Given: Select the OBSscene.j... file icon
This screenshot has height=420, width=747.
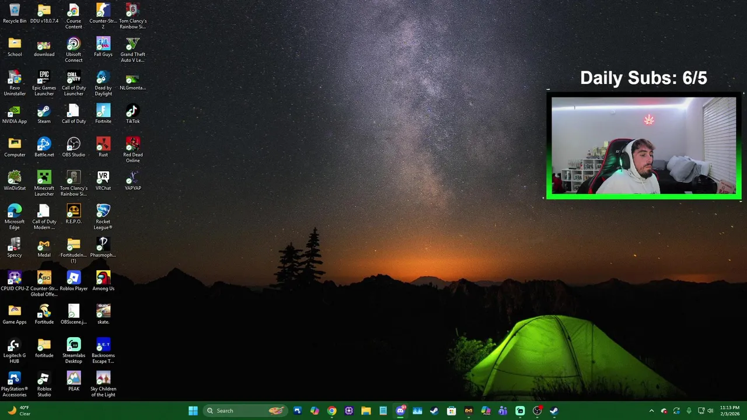Looking at the screenshot, I should (74, 315).
